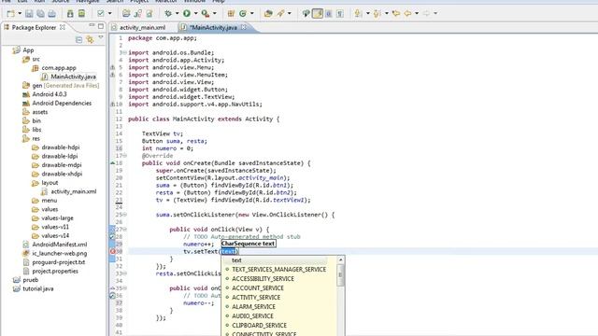
Task: Click the autocomplete popup scrollbar thumb
Action: [x=340, y=275]
